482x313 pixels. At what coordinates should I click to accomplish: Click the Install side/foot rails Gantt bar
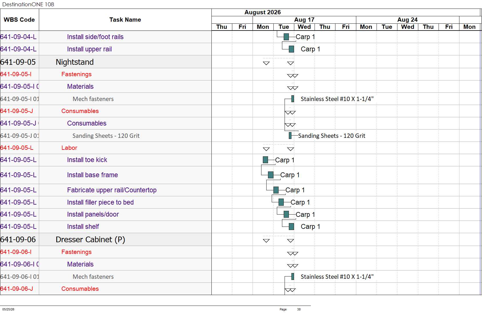tap(286, 37)
